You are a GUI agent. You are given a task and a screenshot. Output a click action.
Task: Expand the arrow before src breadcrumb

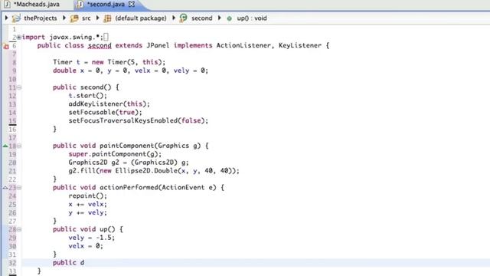coord(64,18)
